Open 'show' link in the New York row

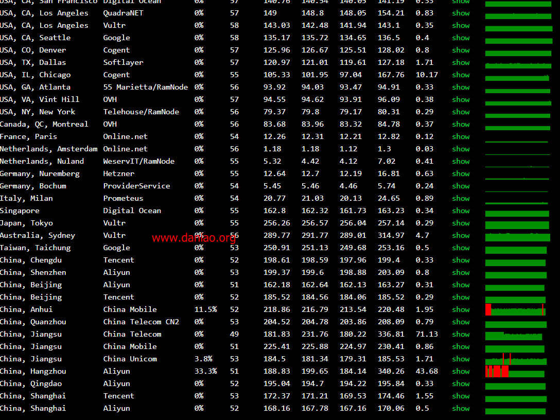[461, 112]
